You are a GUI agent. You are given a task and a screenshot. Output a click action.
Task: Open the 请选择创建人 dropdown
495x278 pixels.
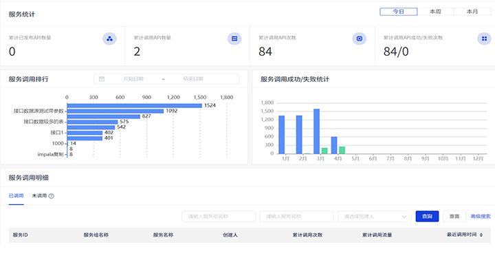click(x=373, y=216)
